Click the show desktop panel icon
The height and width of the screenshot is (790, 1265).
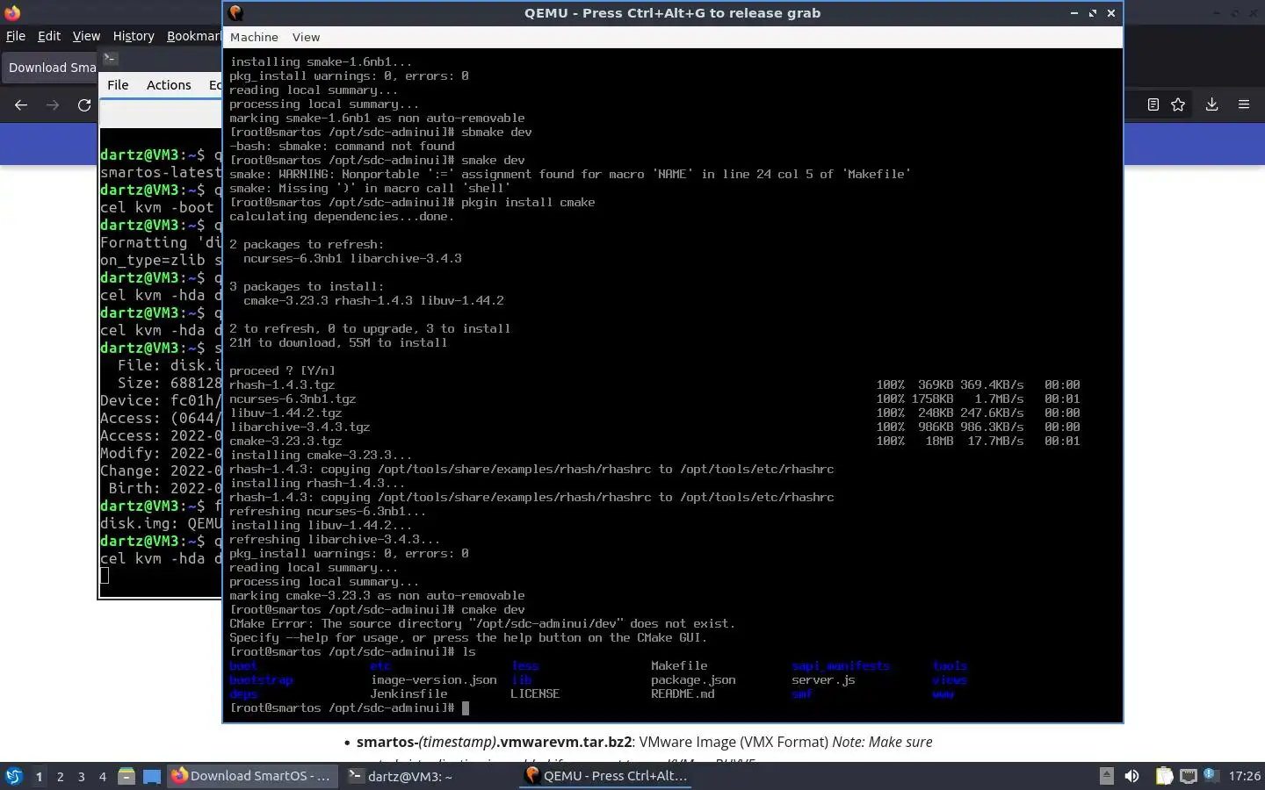click(x=152, y=776)
